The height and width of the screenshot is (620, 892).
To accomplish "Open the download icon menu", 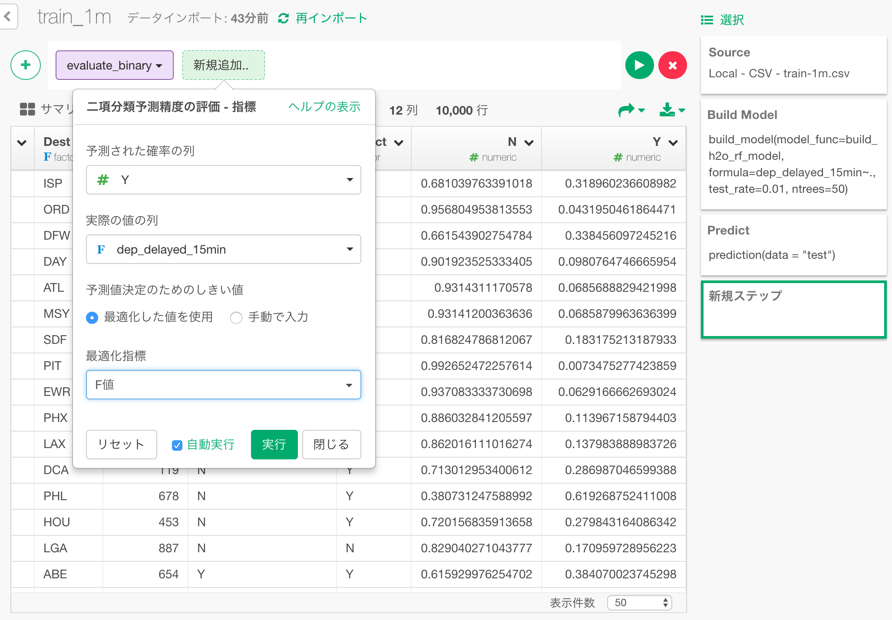I will pos(671,110).
